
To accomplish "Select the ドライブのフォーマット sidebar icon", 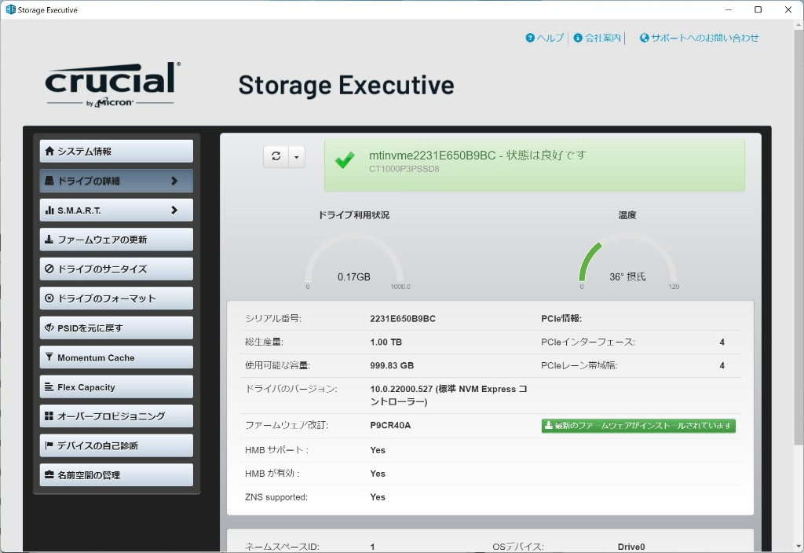I will pyautogui.click(x=49, y=298).
